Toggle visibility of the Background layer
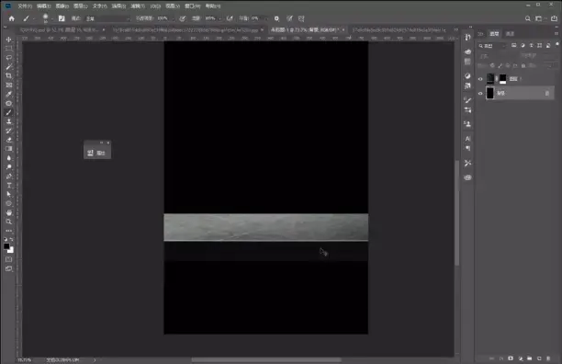Image resolution: width=562 pixels, height=364 pixels. (x=480, y=93)
